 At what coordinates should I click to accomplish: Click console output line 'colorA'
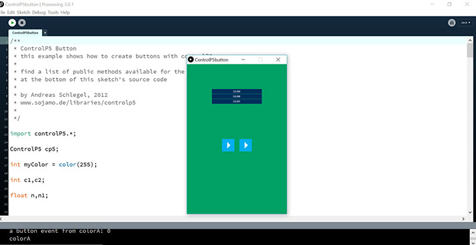click(x=19, y=238)
